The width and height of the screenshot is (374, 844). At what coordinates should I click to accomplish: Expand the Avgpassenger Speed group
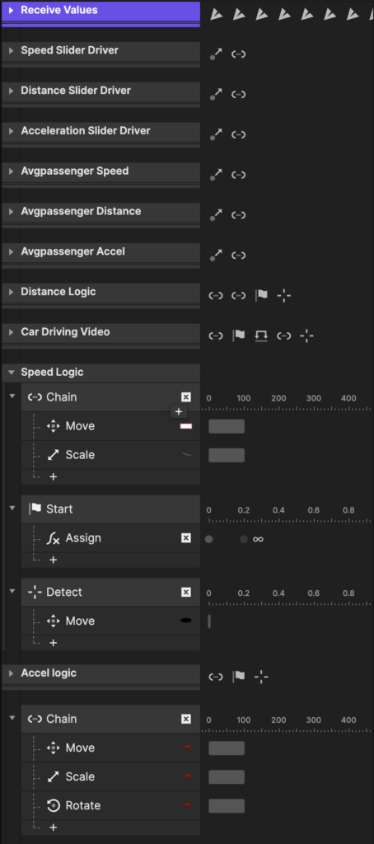click(11, 171)
